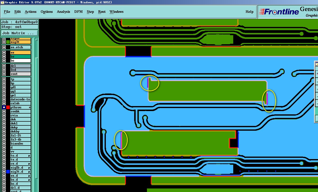
Task: Open the Options menu
Action: pyautogui.click(x=47, y=12)
